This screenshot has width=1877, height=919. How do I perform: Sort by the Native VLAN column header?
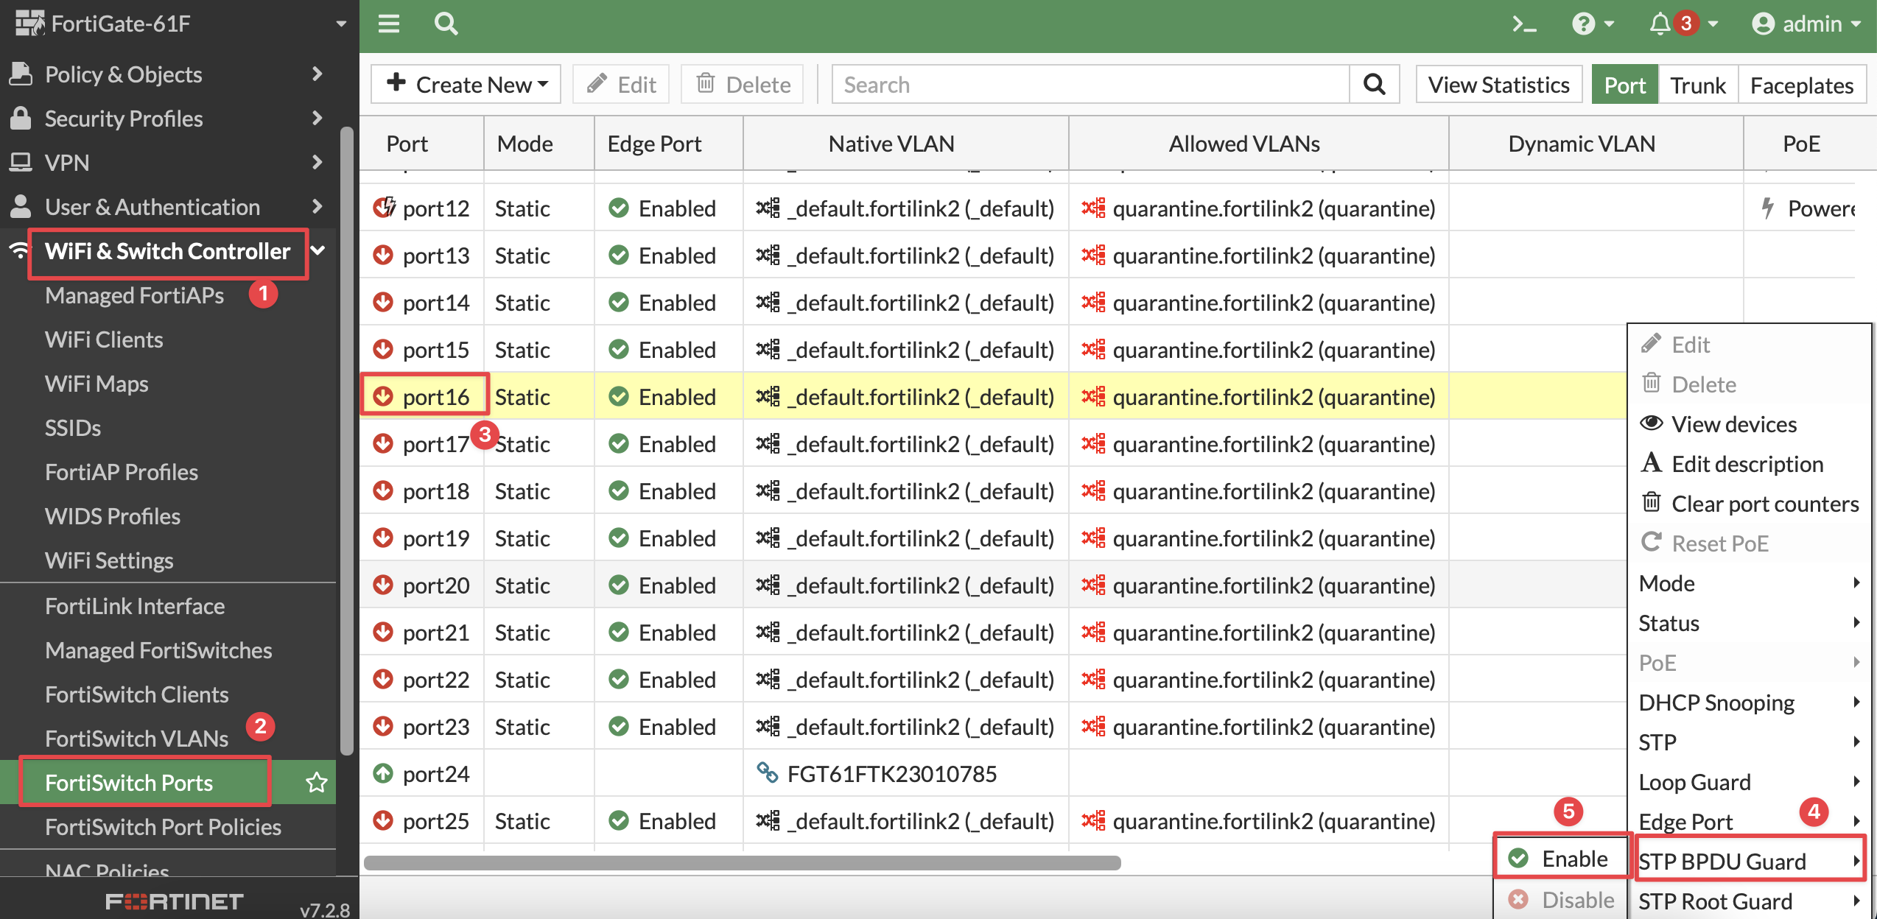pyautogui.click(x=891, y=144)
